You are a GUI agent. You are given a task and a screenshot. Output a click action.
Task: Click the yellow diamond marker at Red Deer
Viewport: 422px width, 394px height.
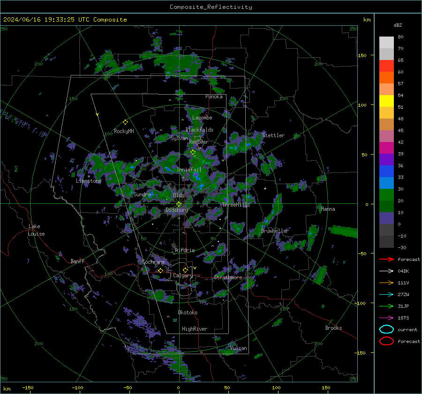[193, 152]
